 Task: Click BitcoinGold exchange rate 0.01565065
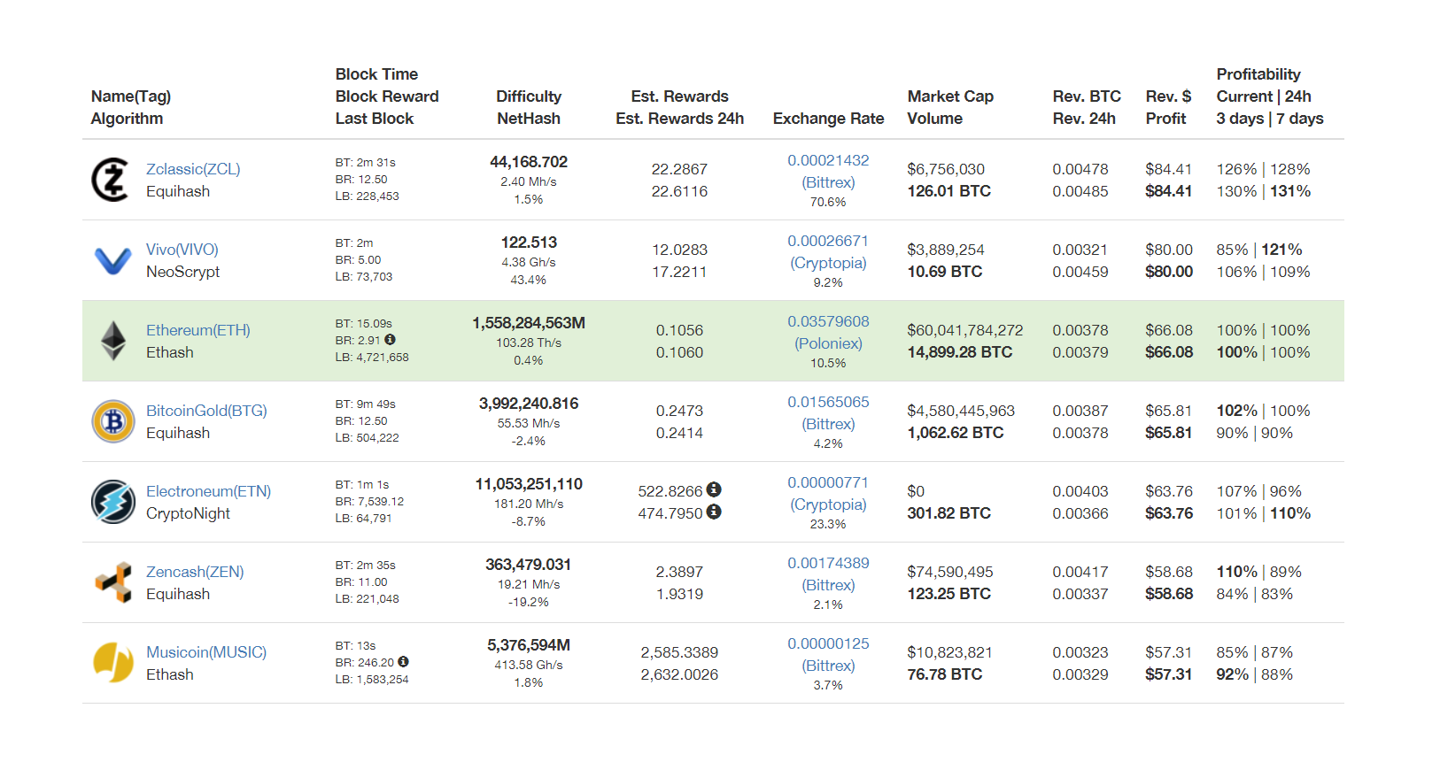coord(828,402)
